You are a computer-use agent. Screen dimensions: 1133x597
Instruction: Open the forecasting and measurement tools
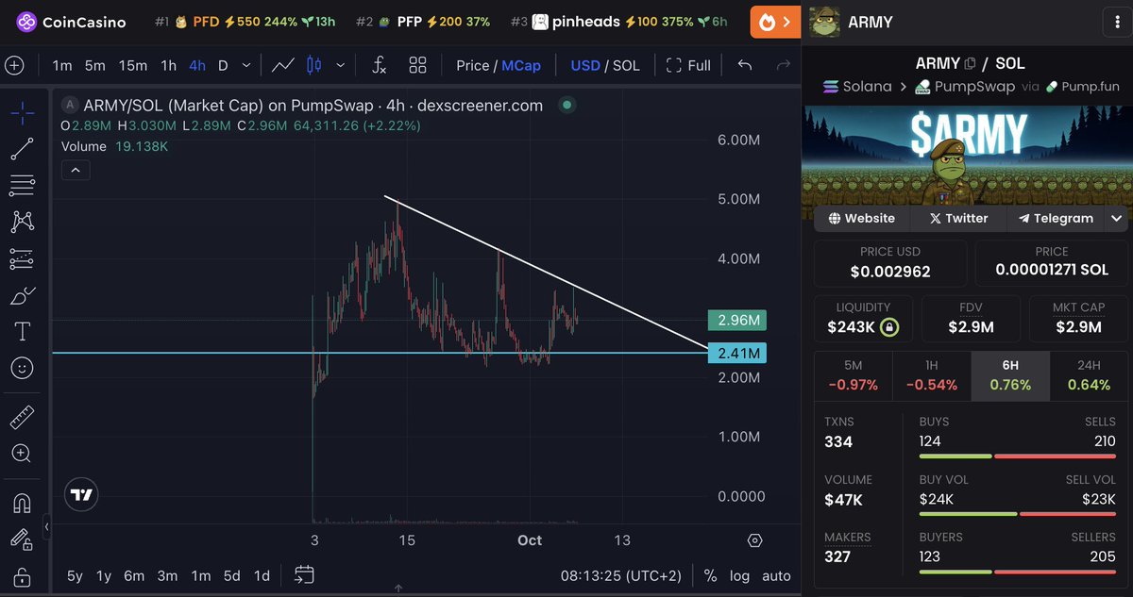click(22, 258)
